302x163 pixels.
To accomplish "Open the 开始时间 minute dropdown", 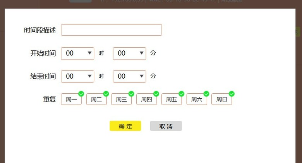I will point(129,53).
